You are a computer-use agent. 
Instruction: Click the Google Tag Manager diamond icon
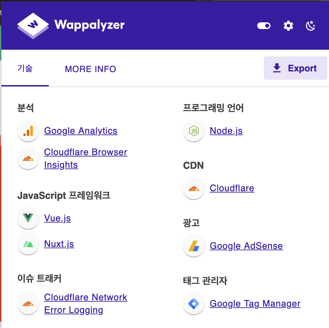point(194,304)
